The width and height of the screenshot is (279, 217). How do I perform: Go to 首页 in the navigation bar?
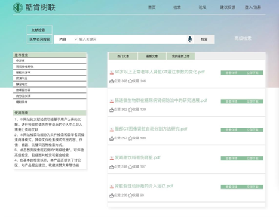click(152, 7)
